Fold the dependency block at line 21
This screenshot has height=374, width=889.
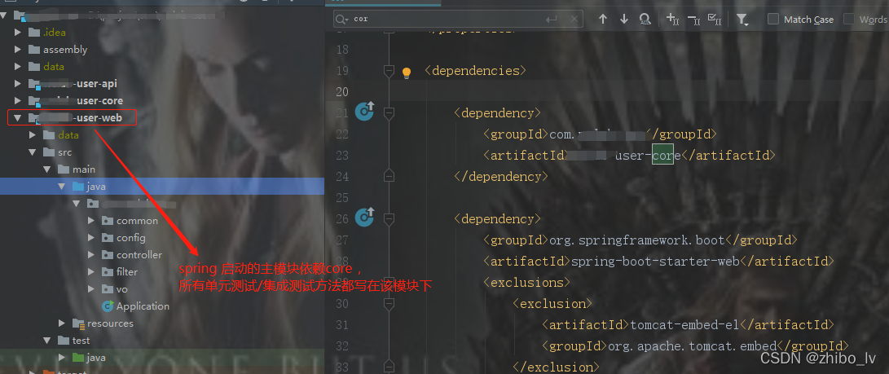tap(389, 113)
